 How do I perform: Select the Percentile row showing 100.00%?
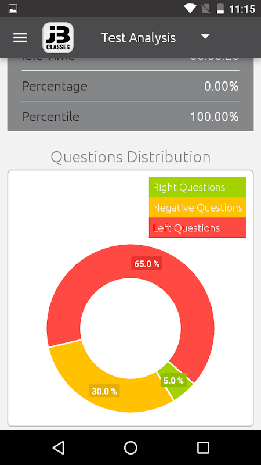click(x=130, y=116)
